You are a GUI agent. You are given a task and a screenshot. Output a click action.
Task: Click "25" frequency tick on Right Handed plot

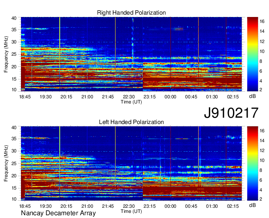(x=14, y=54)
